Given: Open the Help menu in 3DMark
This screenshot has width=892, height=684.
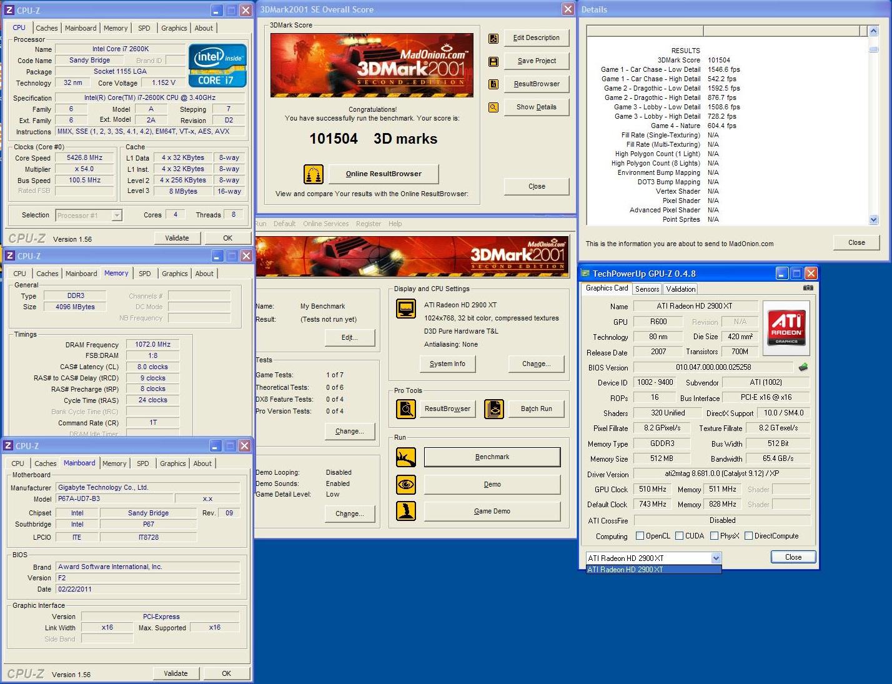Looking at the screenshot, I should (x=395, y=224).
